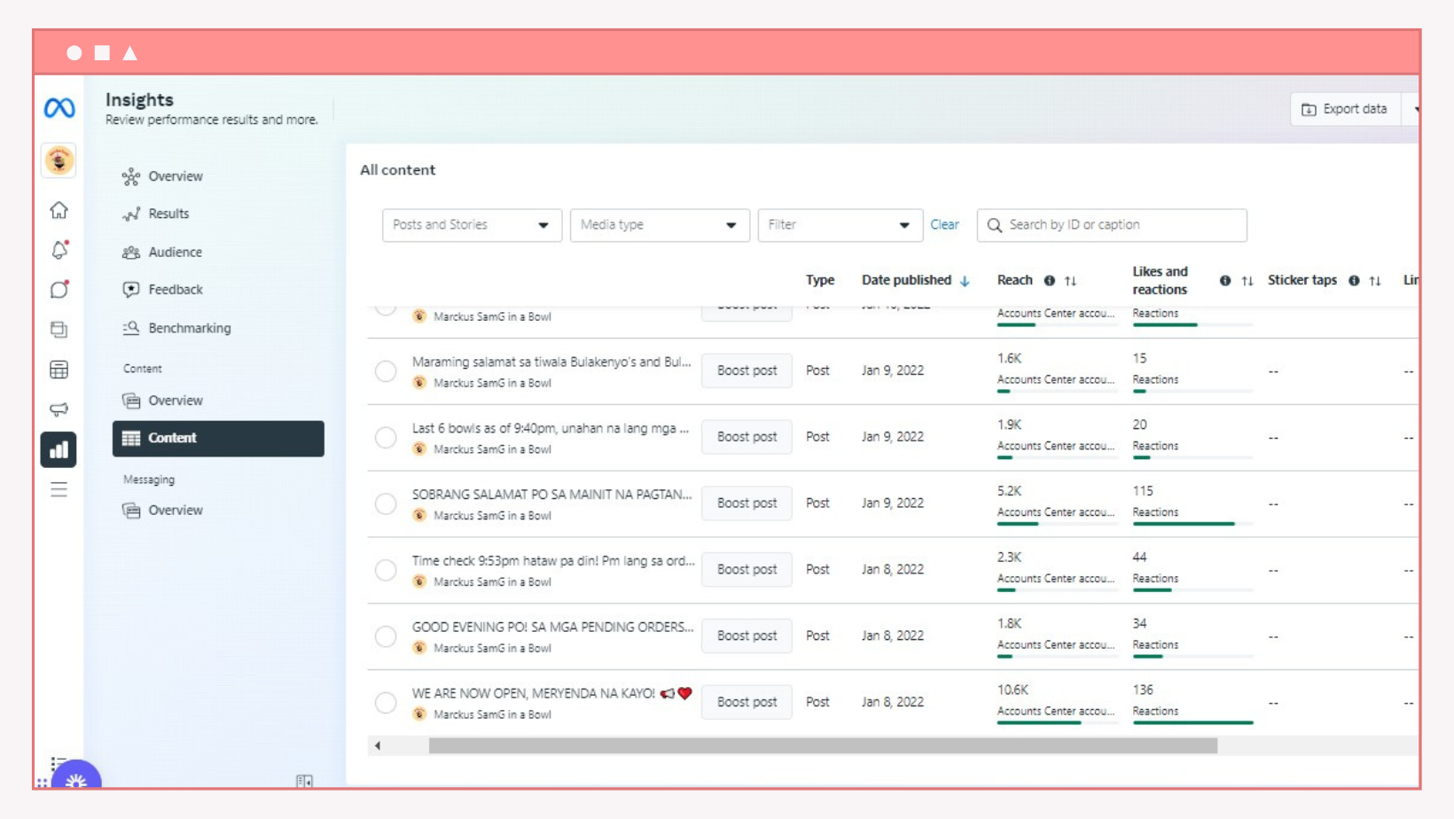Expand Media type dropdown

pos(660,225)
